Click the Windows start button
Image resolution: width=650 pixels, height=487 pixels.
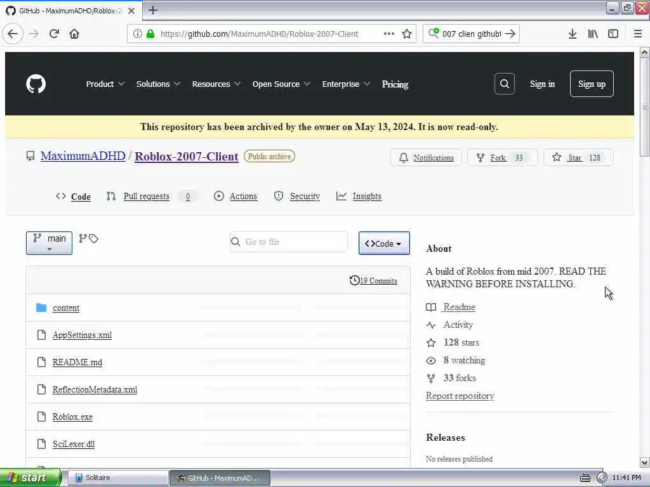pos(30,477)
